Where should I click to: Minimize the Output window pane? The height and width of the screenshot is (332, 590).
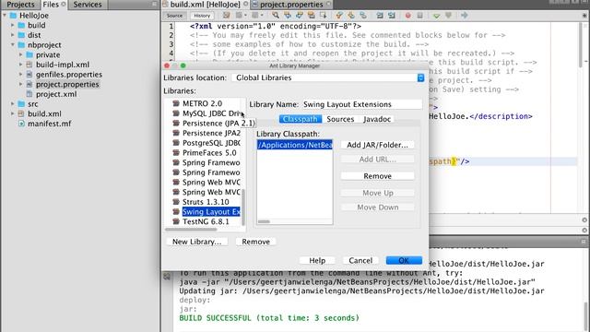click(584, 242)
